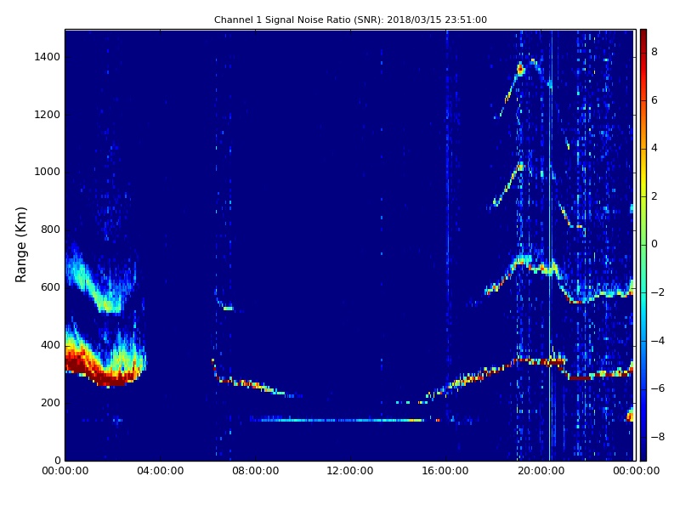Click the colorbar label 8
680x510 pixels.
[x=654, y=52]
